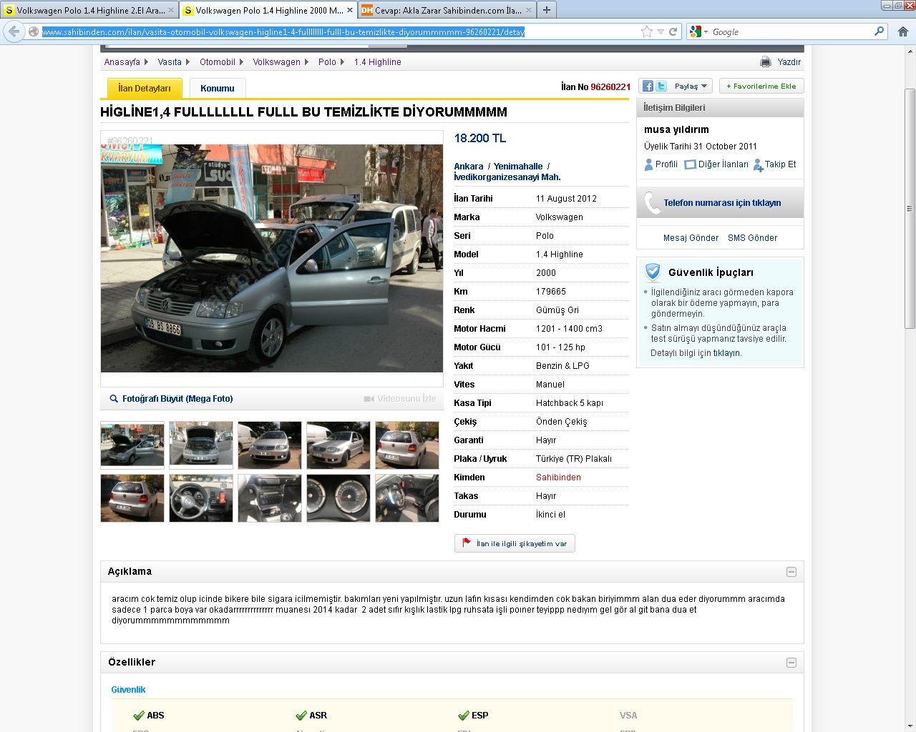Go to Anasayfa breadcrumb
Viewport: 916px width, 732px height.
click(x=122, y=62)
